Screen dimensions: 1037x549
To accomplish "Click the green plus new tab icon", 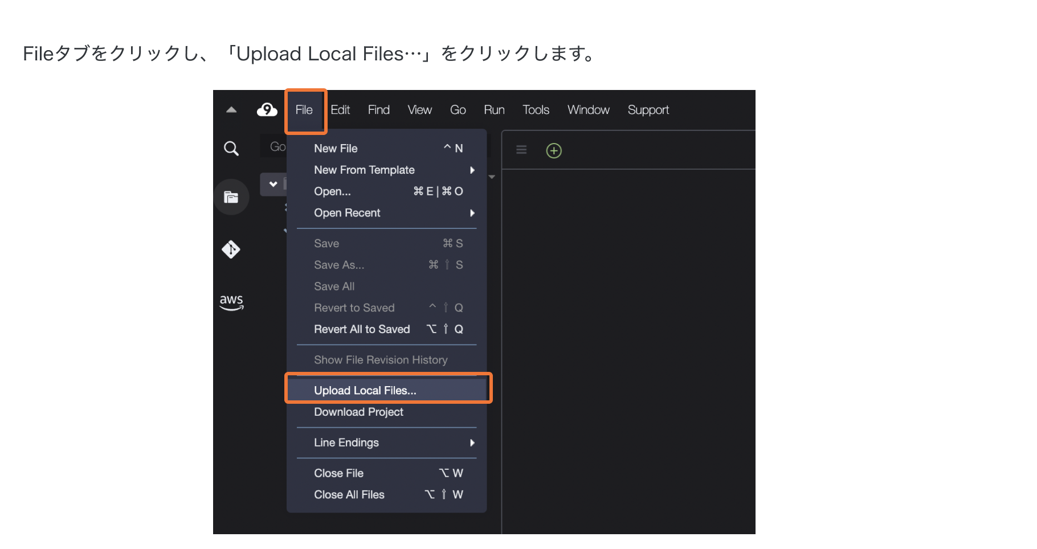I will pos(554,151).
